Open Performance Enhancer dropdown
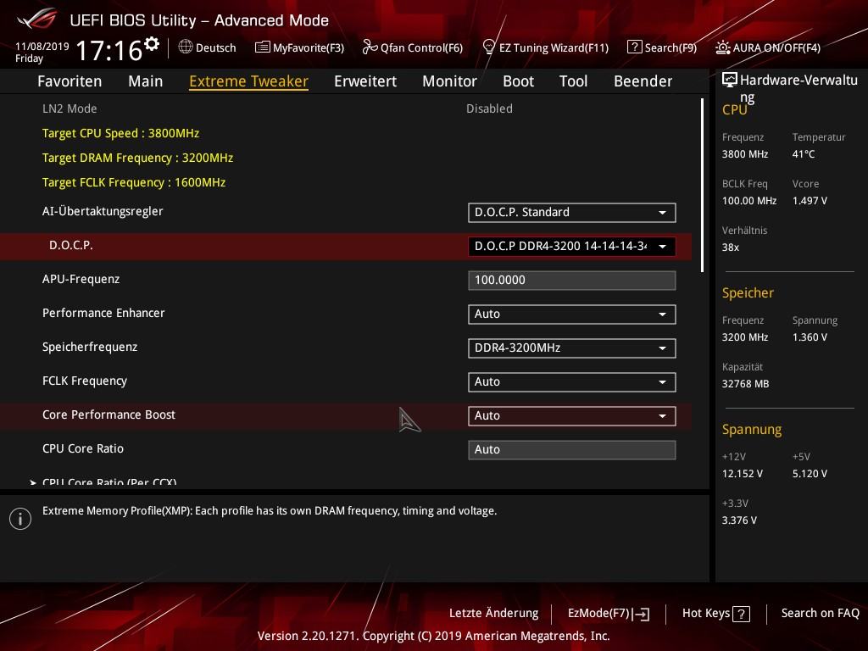 [x=572, y=314]
